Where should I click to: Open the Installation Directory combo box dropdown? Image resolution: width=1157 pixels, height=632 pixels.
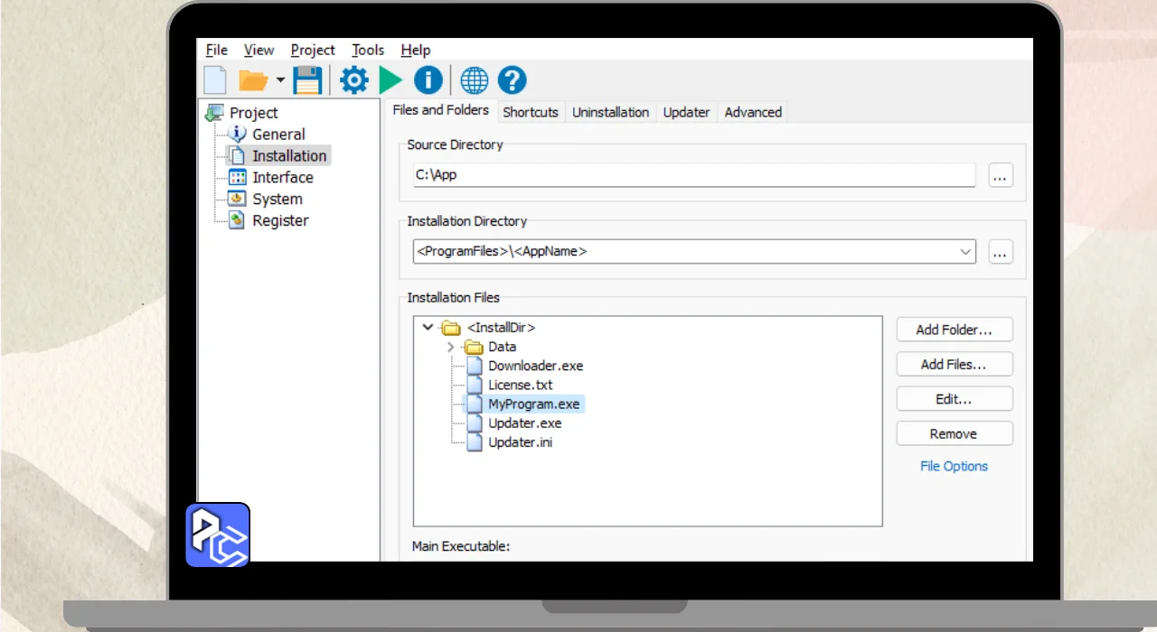(x=965, y=252)
